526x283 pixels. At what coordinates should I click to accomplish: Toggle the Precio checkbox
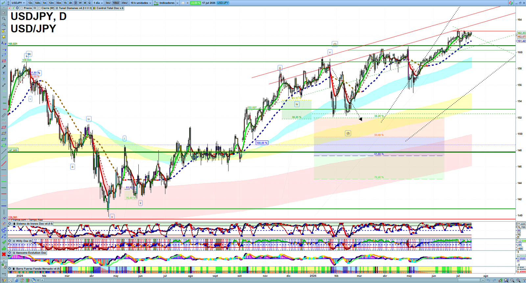22,8
